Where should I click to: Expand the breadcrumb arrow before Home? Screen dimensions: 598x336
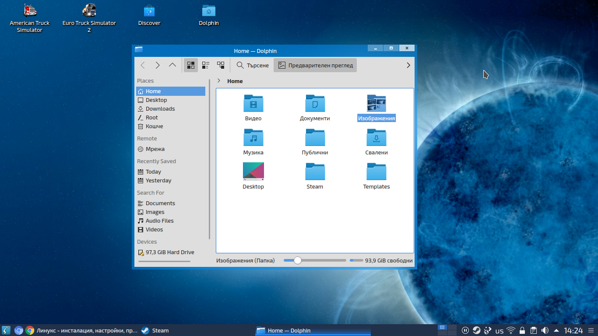point(219,81)
